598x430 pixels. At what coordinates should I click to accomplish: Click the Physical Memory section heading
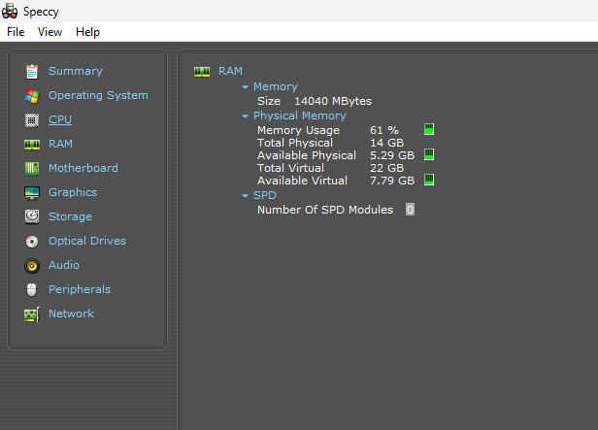coord(300,116)
